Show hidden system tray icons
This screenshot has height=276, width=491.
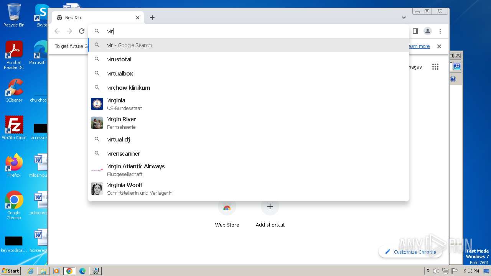click(x=428, y=271)
